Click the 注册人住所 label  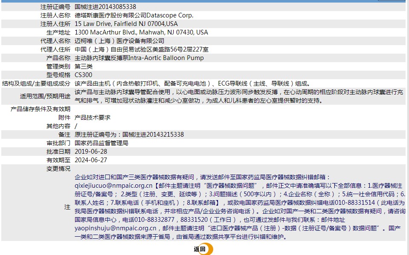click(x=55, y=24)
